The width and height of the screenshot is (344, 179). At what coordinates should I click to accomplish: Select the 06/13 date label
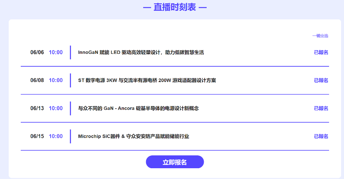[37, 108]
